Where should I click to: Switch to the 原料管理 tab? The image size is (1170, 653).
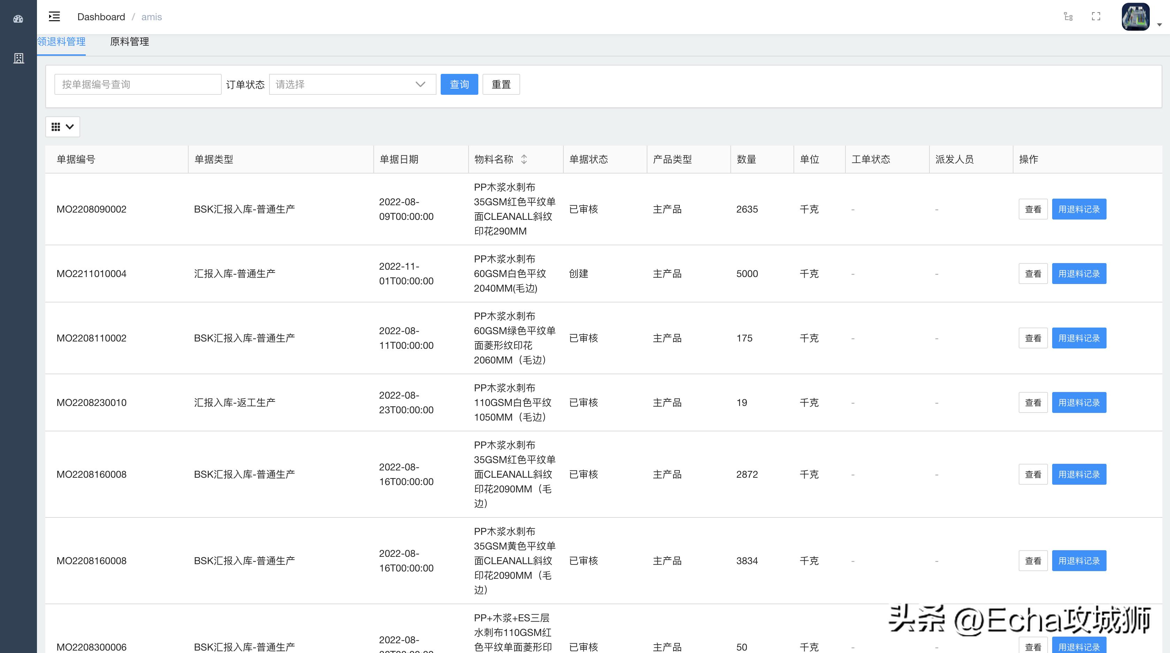point(129,42)
